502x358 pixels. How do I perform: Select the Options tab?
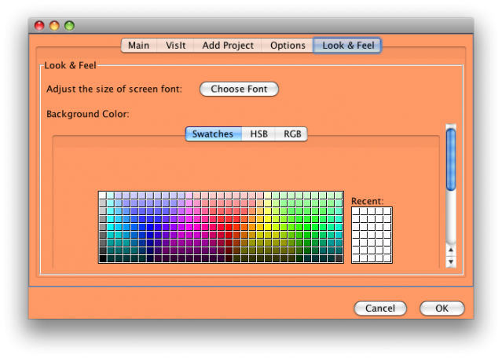[288, 46]
